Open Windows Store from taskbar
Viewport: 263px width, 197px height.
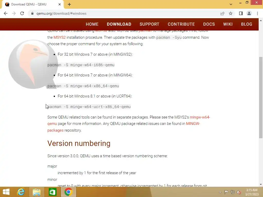(x=52, y=192)
